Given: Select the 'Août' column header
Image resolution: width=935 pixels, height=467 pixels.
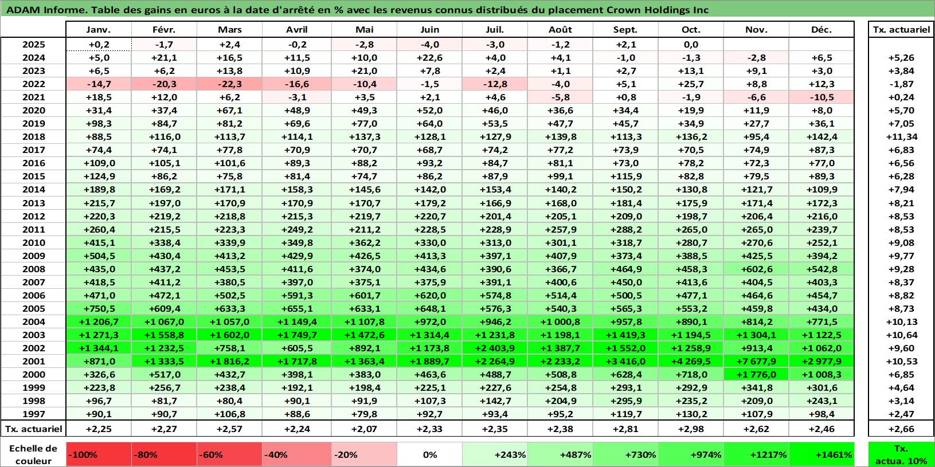Looking at the screenshot, I should 560,30.
